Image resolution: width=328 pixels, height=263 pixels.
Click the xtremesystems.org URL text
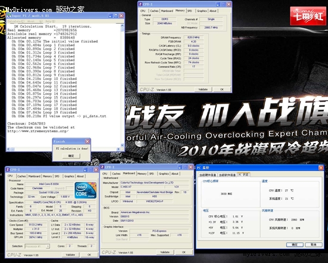38,131
